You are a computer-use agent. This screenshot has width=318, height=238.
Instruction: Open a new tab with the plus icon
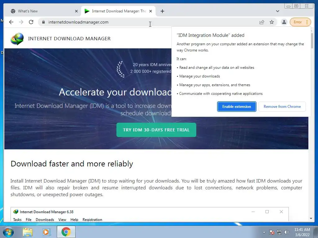coord(162,11)
